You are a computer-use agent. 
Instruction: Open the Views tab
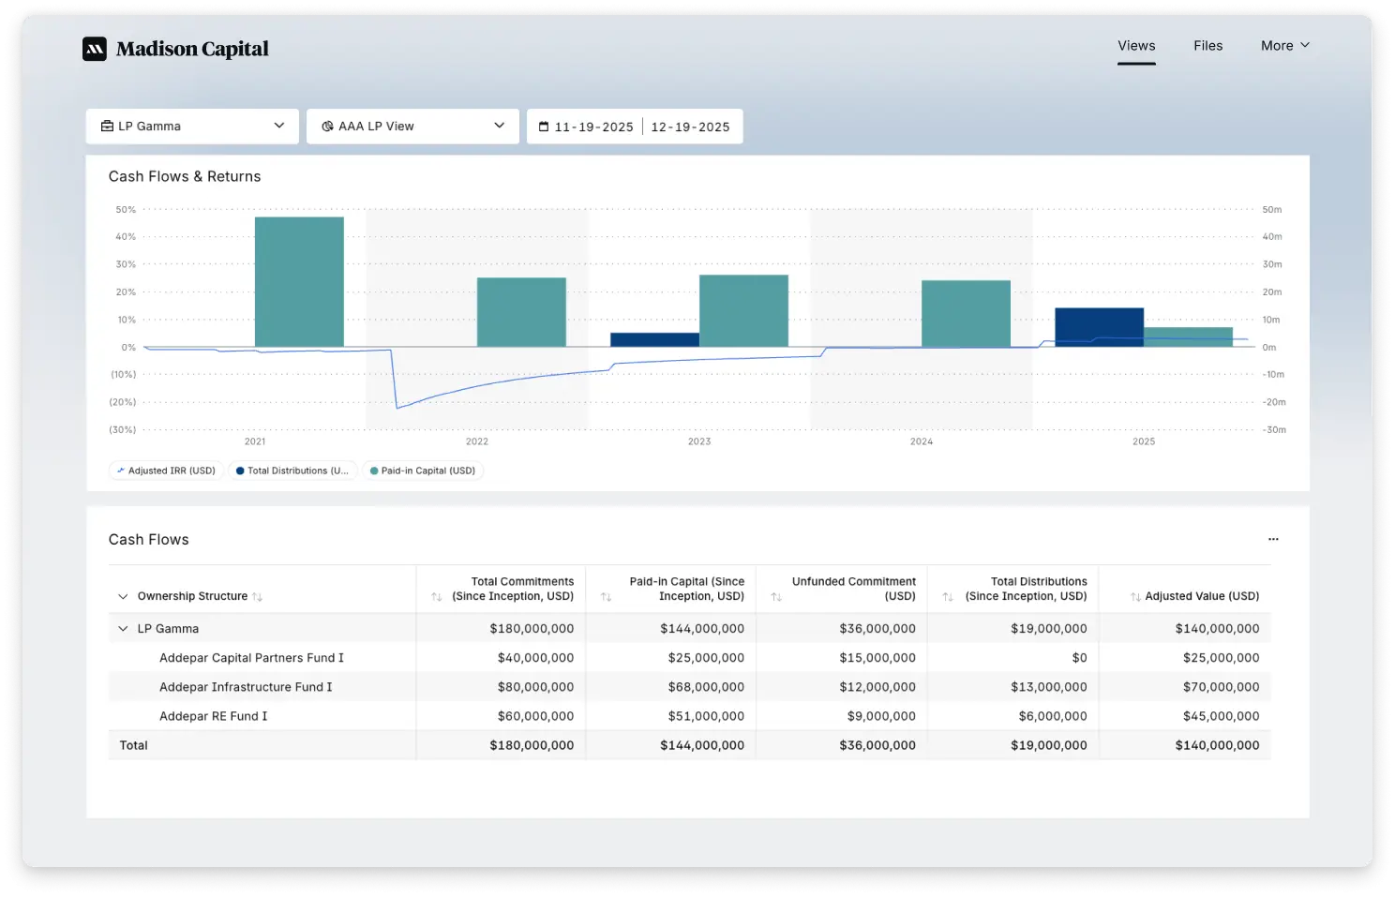click(x=1136, y=46)
